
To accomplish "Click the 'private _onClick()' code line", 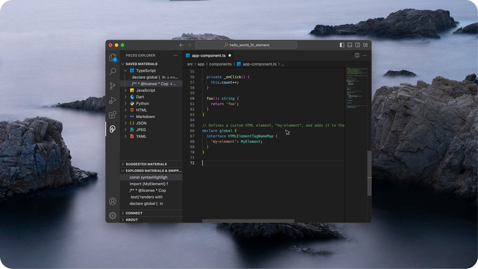I will (x=228, y=77).
